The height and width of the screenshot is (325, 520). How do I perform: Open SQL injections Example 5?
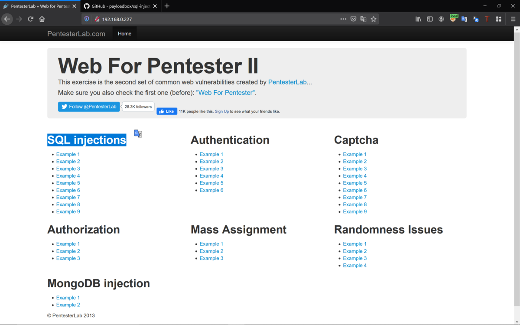tap(68, 183)
